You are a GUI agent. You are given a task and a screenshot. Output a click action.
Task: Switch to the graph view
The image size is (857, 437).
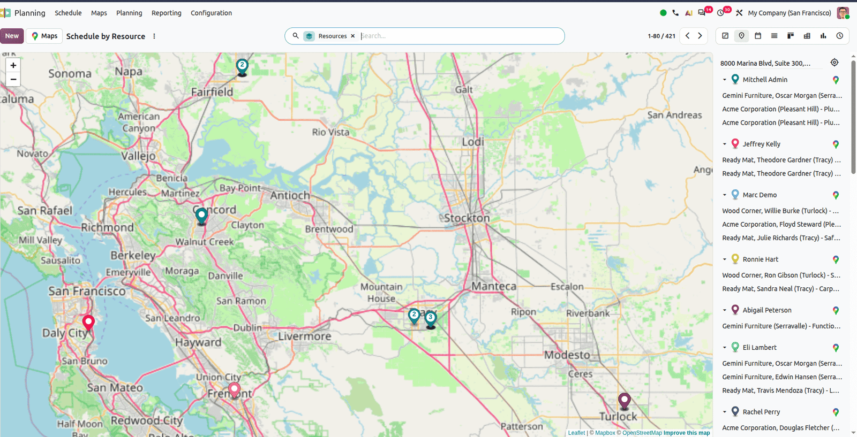823,36
